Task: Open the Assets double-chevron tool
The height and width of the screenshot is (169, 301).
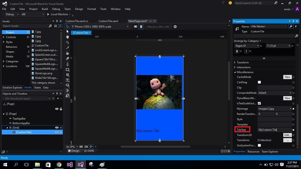Action: coord(68,91)
